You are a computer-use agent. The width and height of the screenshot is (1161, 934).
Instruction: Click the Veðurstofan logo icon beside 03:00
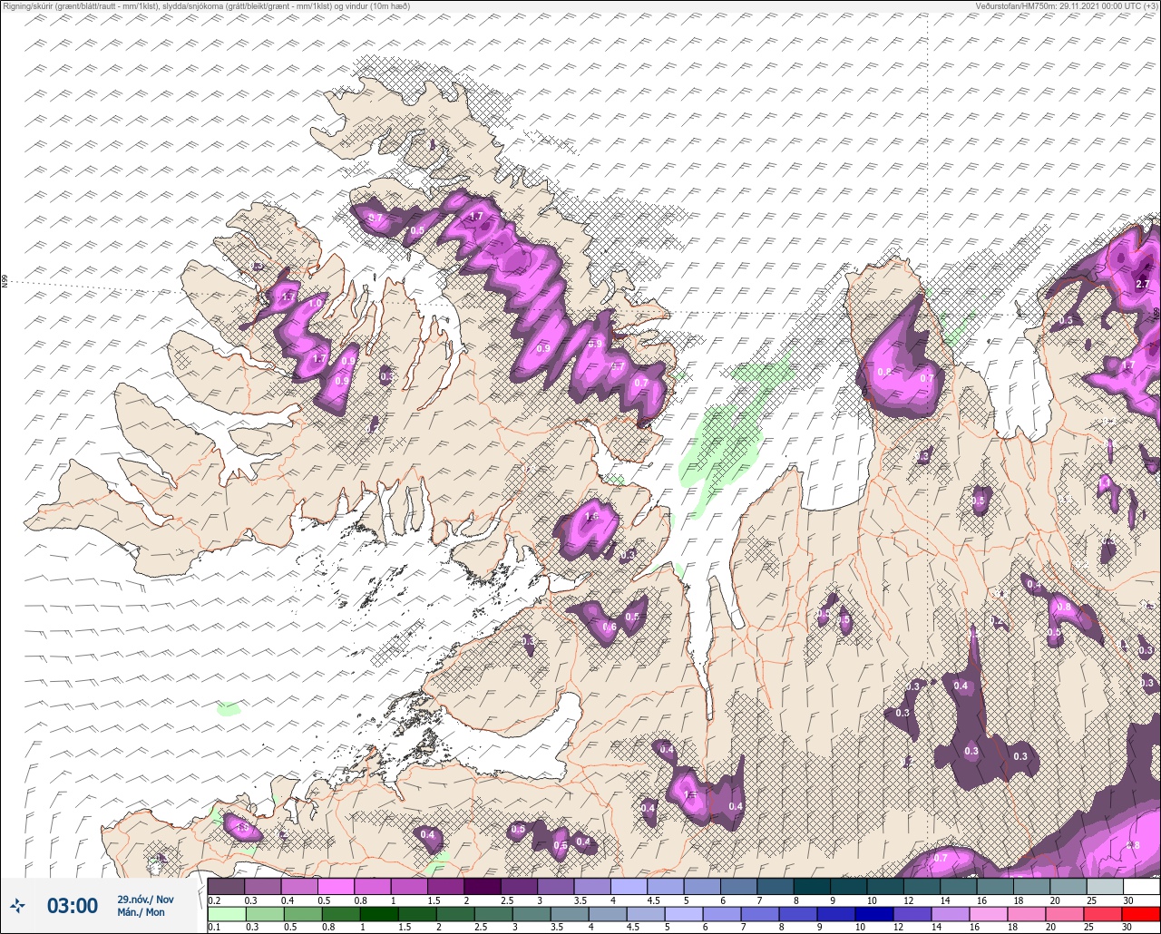(x=17, y=905)
